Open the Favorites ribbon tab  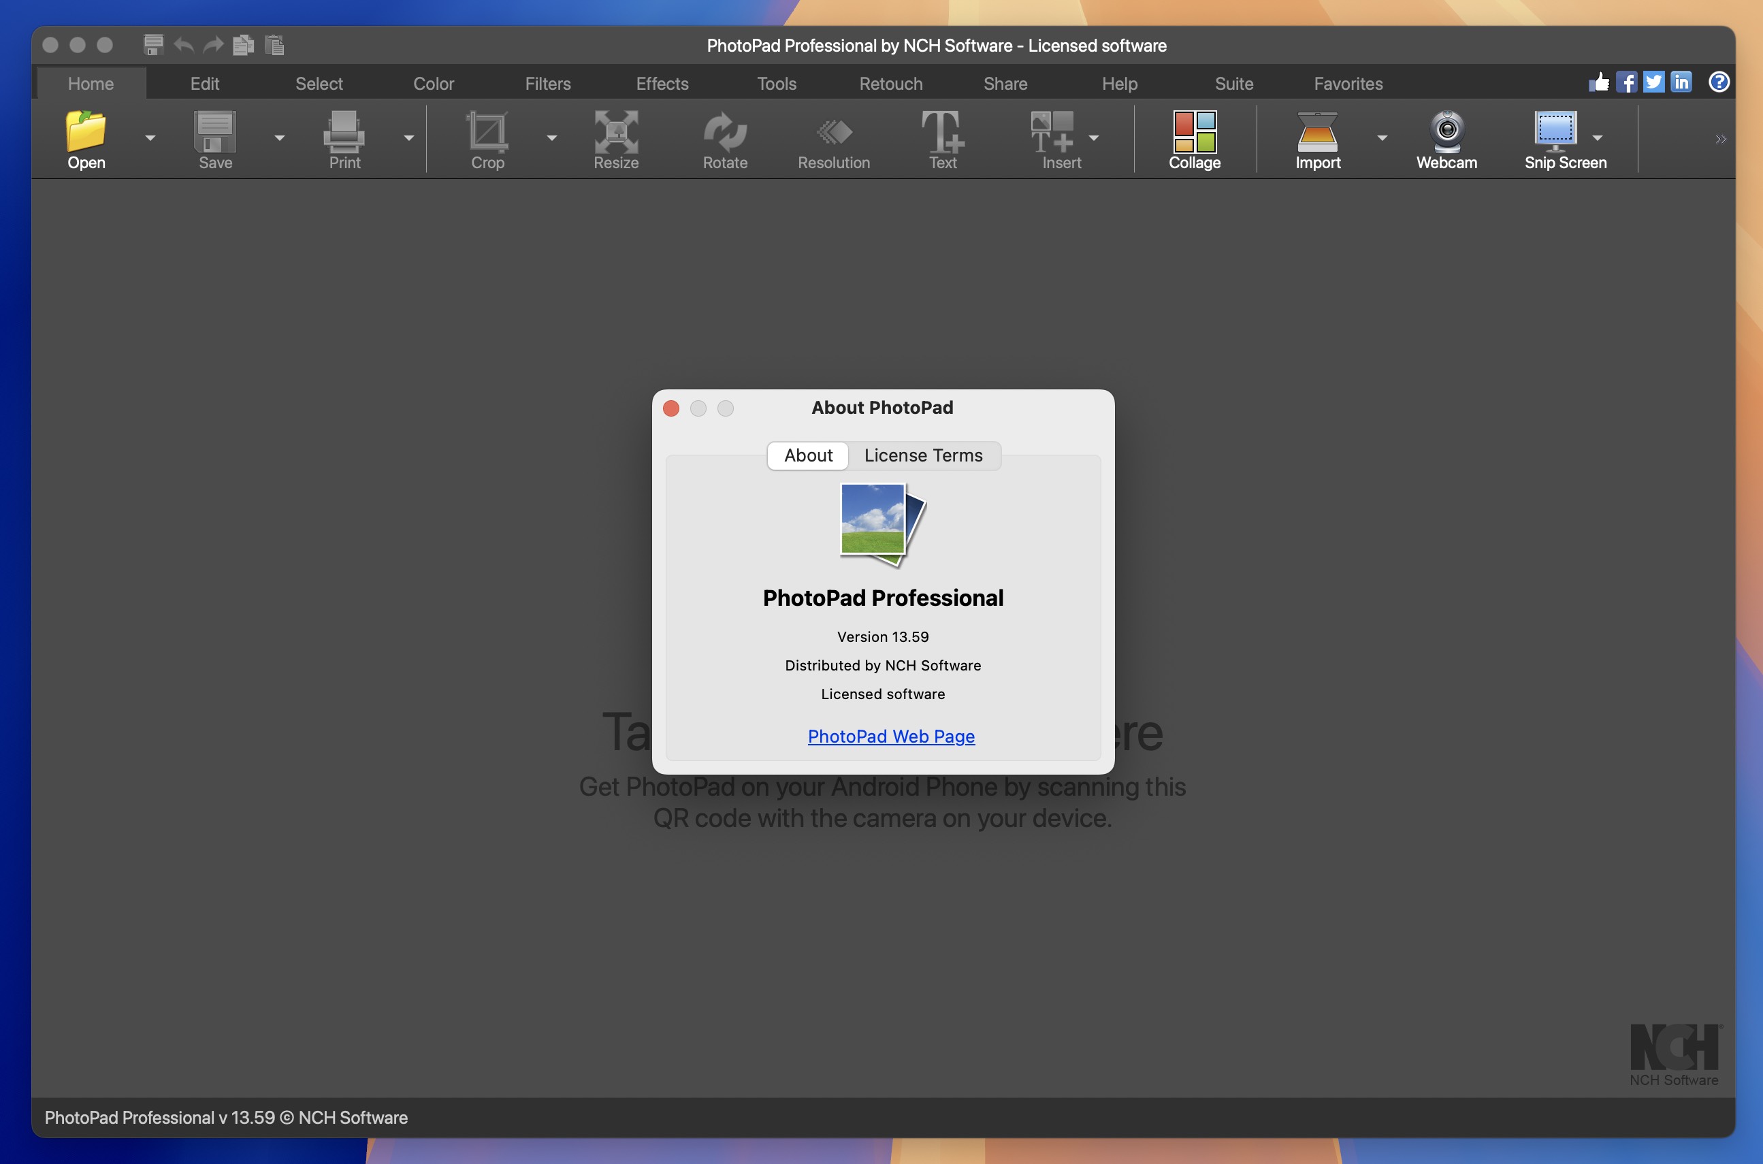click(1348, 83)
